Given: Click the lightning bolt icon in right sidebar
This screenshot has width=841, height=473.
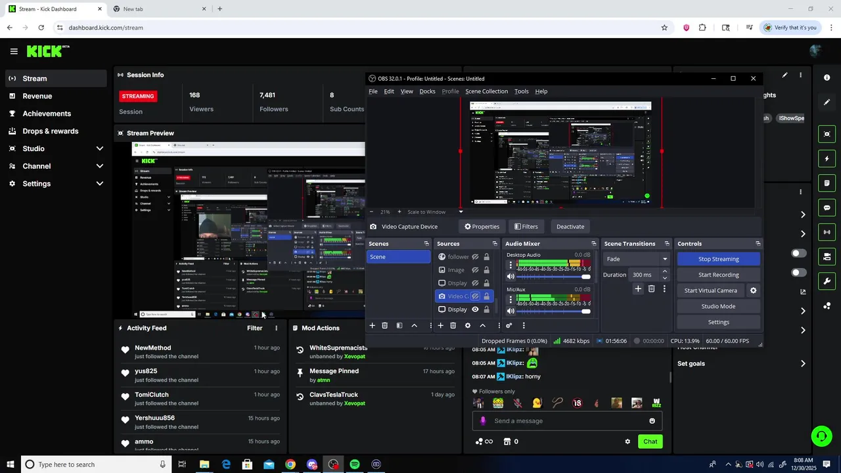Looking at the screenshot, I should (x=827, y=158).
